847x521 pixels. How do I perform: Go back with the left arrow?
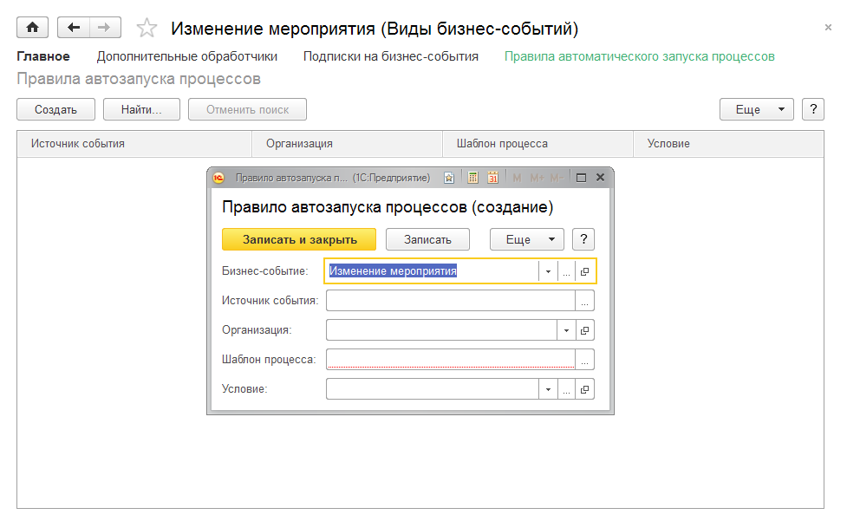[x=74, y=28]
